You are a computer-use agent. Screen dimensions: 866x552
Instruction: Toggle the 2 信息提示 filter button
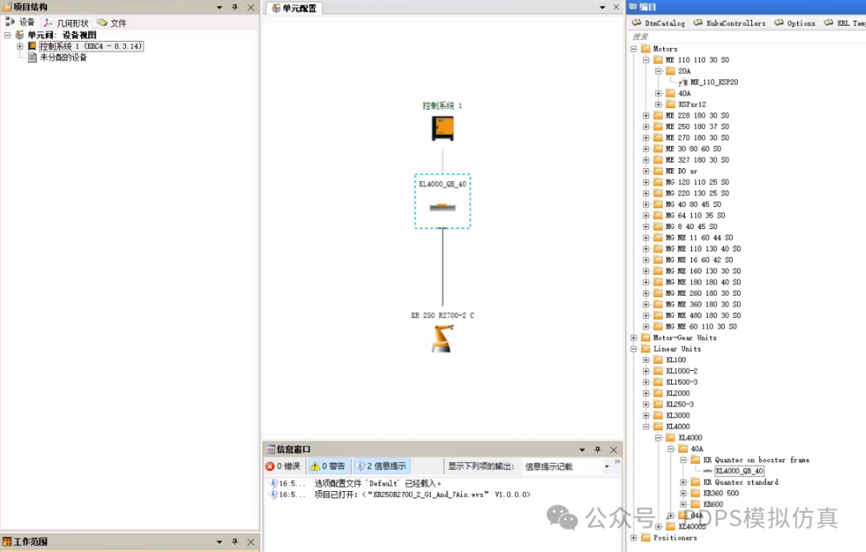point(381,466)
